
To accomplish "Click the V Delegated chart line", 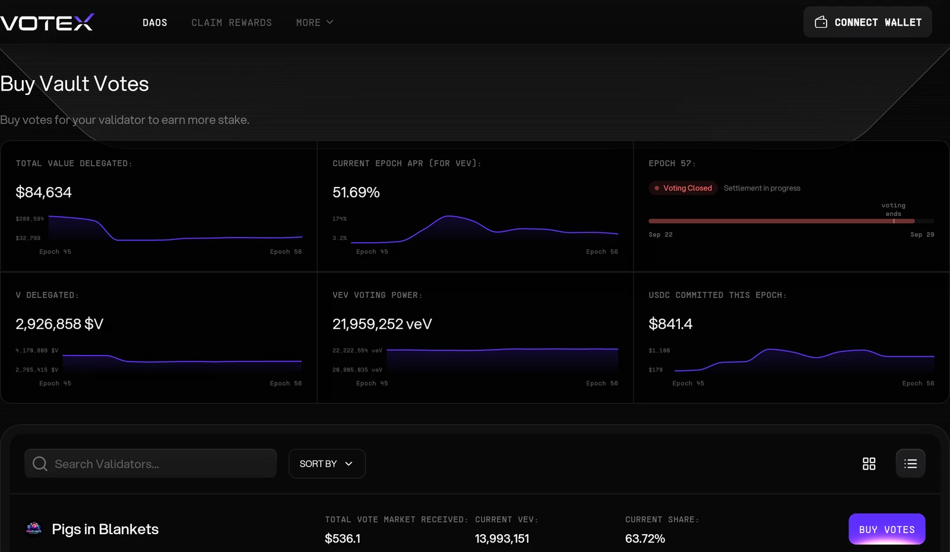I will coord(182,359).
